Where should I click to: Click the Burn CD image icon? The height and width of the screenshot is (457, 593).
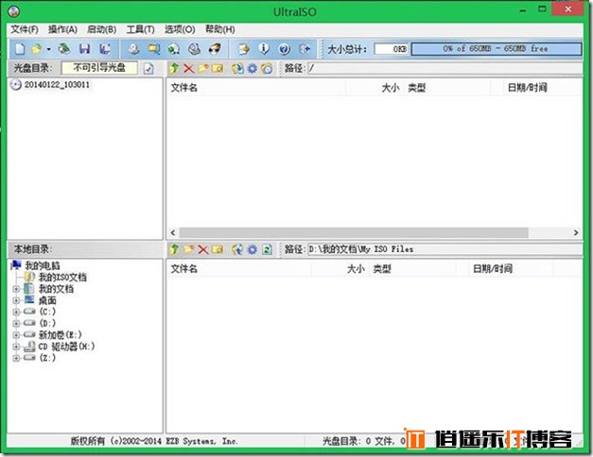(215, 49)
